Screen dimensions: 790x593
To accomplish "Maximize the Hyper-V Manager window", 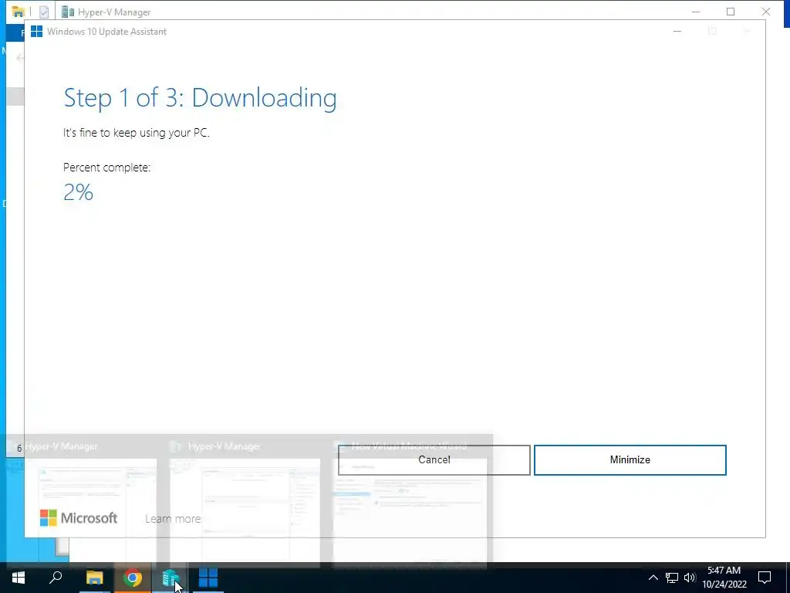I will click(x=731, y=12).
